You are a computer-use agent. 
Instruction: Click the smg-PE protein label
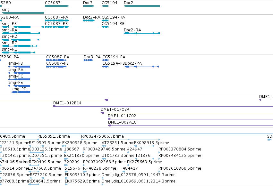16,83
